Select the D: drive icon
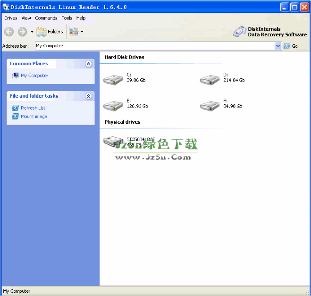 tap(210, 80)
